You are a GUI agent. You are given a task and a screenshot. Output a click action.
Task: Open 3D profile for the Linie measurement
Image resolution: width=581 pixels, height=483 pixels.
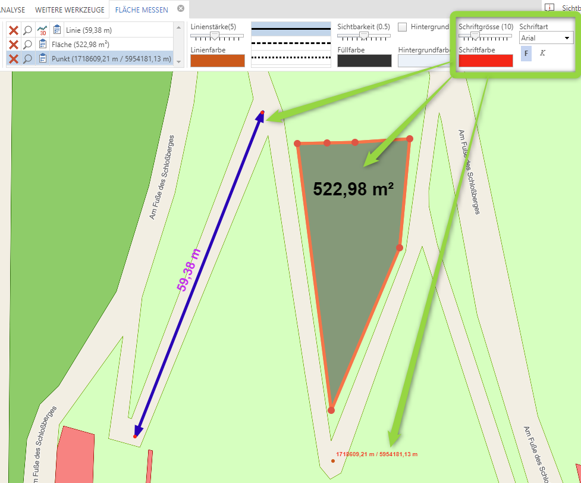(x=42, y=30)
